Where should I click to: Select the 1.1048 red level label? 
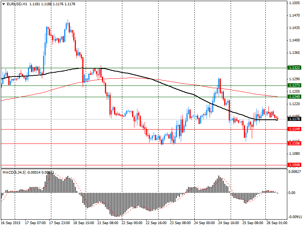294,165
